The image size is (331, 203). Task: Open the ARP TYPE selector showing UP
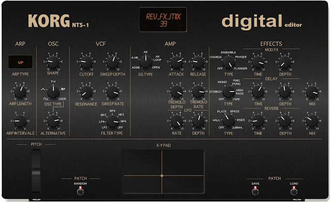21,62
